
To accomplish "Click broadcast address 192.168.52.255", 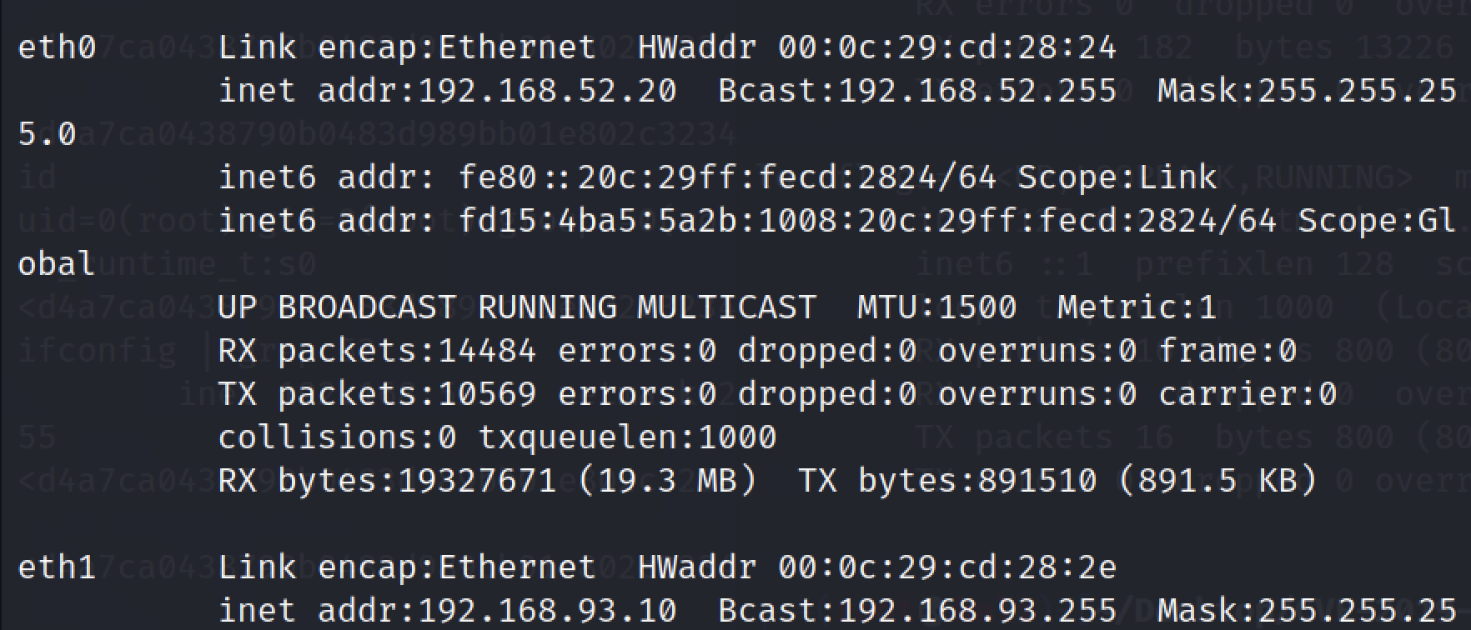I will (x=976, y=91).
